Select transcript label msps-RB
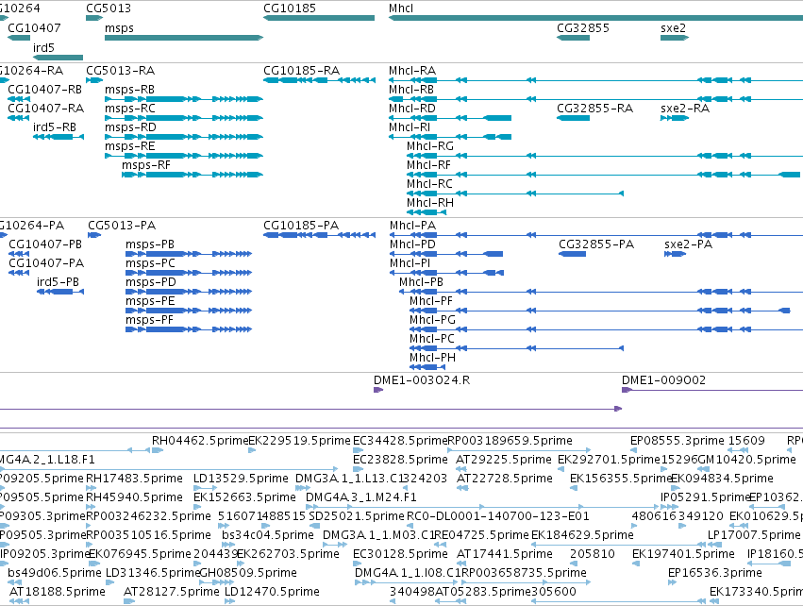Screen dimensions: 803x606 (x=129, y=89)
